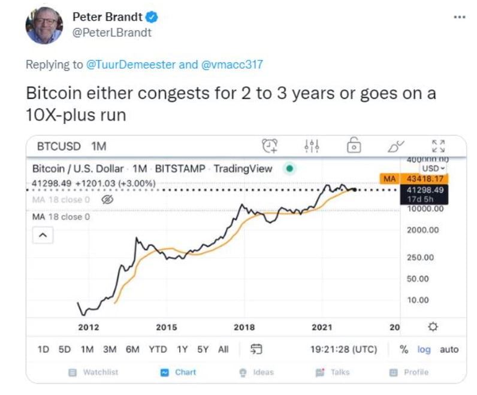Image resolution: width=477 pixels, height=395 pixels.
Task: Expand chart to fullscreen
Action: (x=439, y=146)
